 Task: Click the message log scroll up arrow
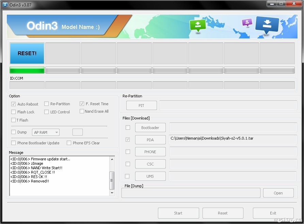(x=112, y=159)
